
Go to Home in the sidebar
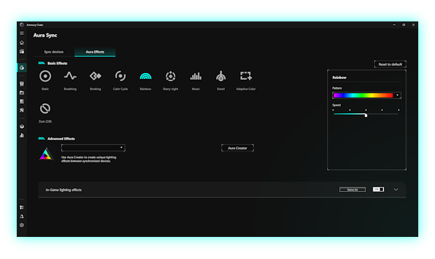[21, 42]
